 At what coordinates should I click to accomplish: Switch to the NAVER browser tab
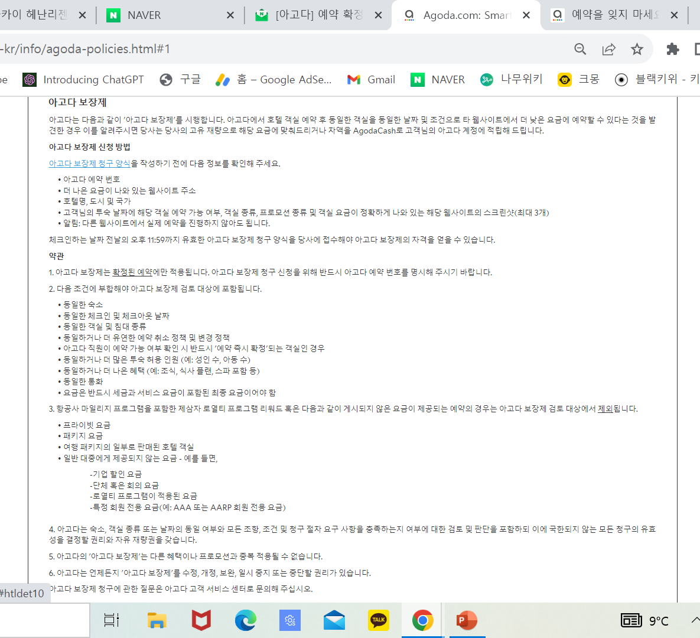point(170,15)
